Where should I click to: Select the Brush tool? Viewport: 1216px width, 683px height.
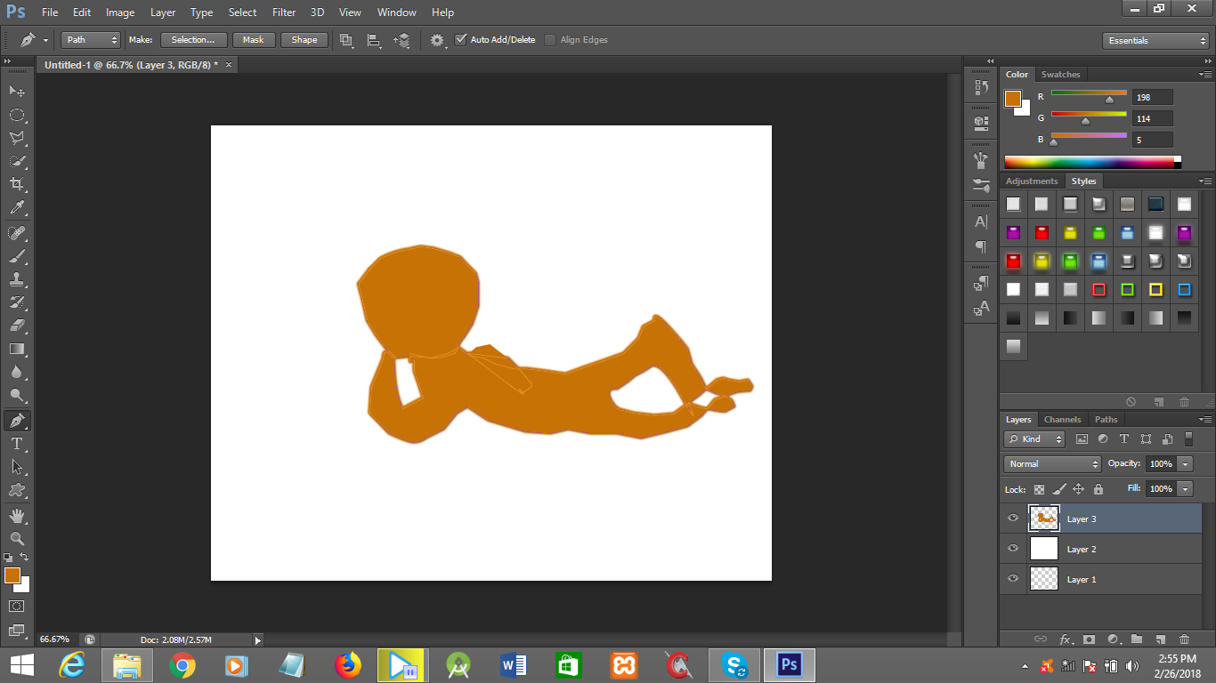(x=17, y=256)
